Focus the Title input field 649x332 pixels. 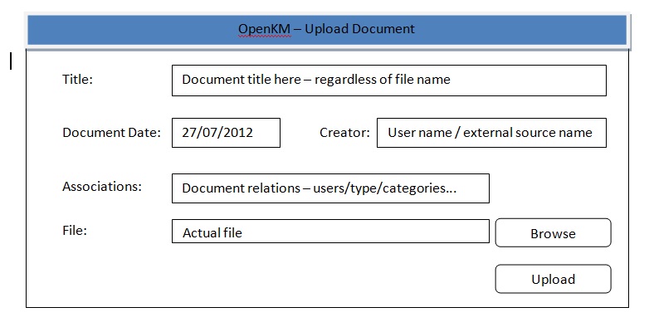[389, 81]
